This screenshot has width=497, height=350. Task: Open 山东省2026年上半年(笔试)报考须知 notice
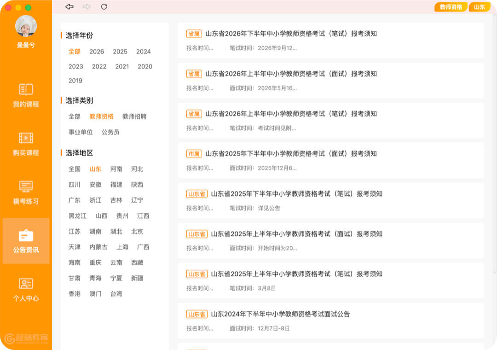point(330,120)
